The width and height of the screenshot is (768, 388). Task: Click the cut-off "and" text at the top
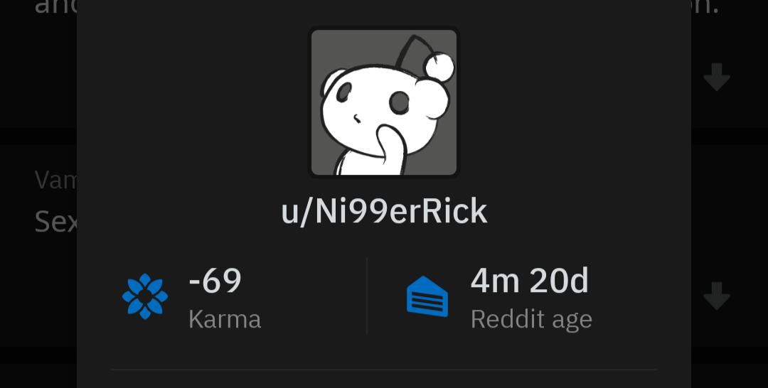[55, 7]
